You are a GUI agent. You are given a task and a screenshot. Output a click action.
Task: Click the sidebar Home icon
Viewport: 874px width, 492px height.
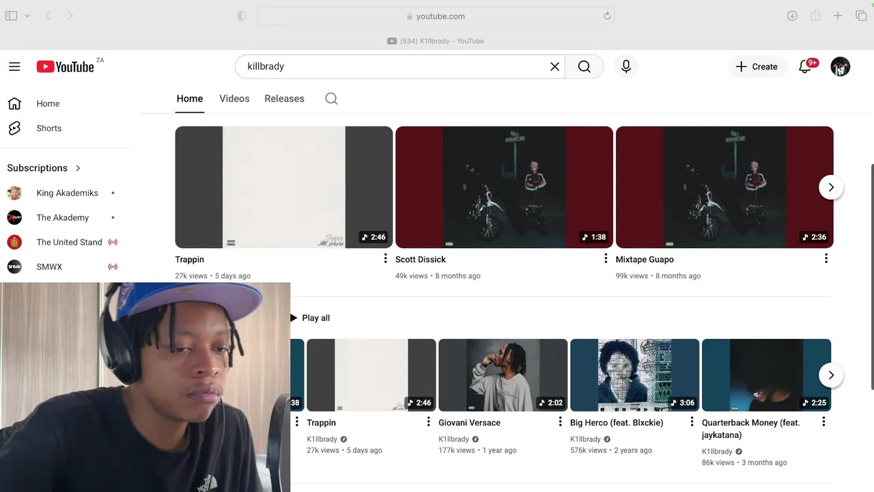coord(14,104)
